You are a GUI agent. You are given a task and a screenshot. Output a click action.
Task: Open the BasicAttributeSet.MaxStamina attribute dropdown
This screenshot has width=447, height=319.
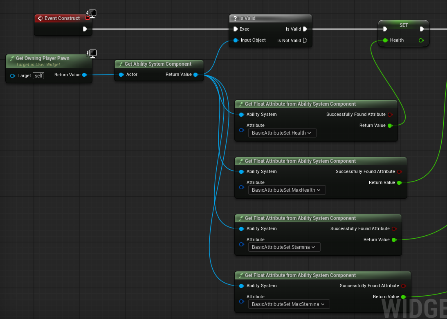point(289,304)
